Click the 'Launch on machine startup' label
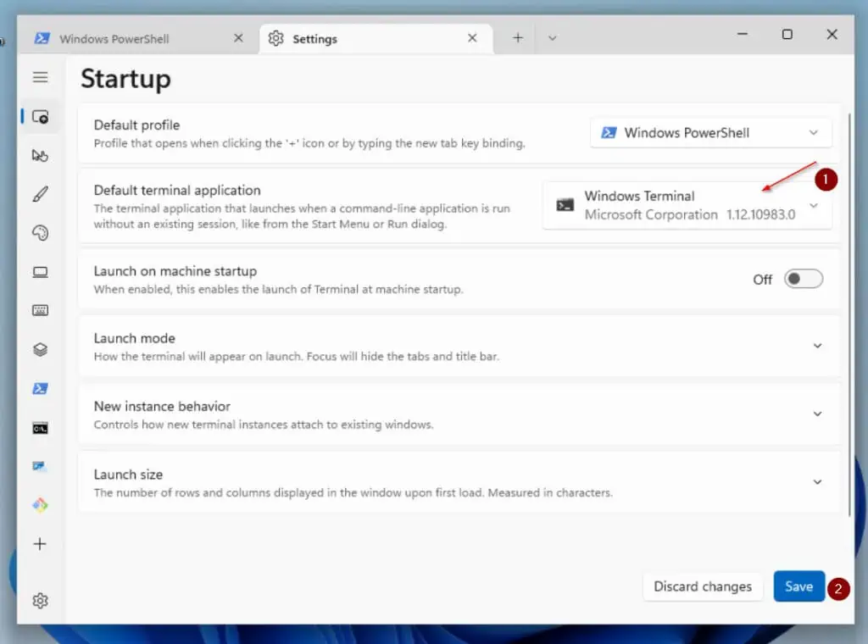This screenshot has height=644, width=868. pos(175,271)
